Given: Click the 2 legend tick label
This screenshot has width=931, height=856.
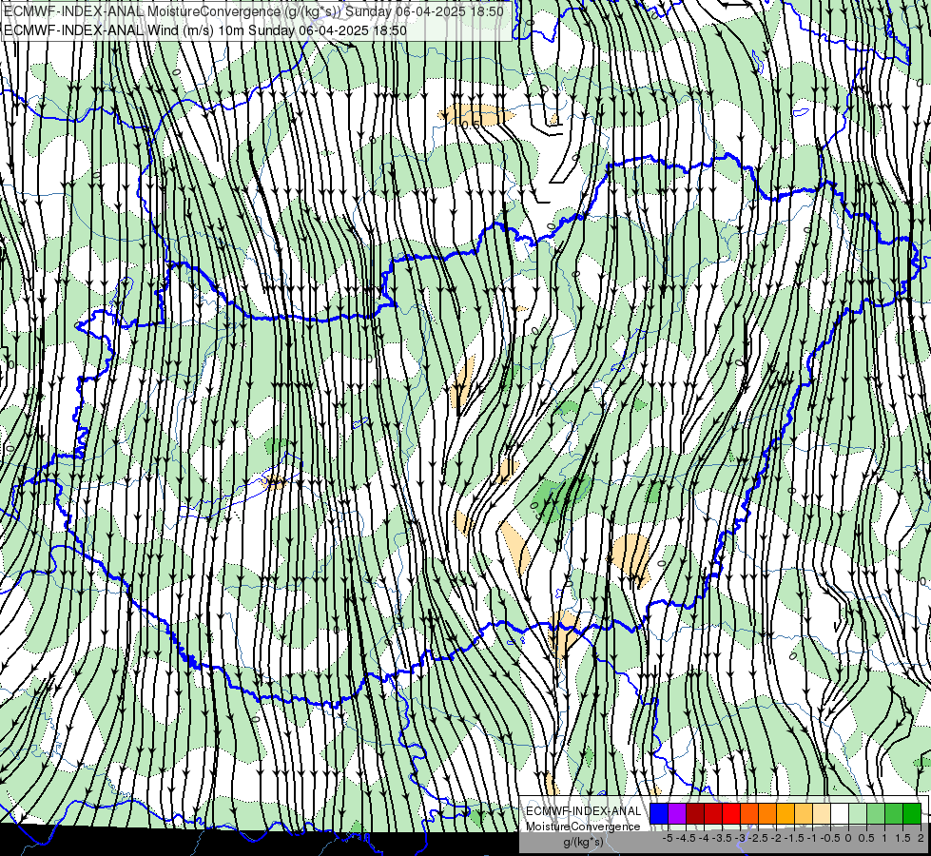Looking at the screenshot, I should pyautogui.click(x=921, y=838).
